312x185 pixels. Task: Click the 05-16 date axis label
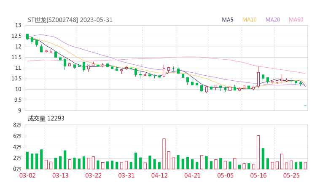[258, 175]
